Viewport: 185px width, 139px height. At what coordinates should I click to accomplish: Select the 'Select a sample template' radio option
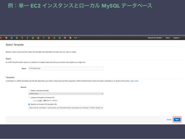point(29,91)
